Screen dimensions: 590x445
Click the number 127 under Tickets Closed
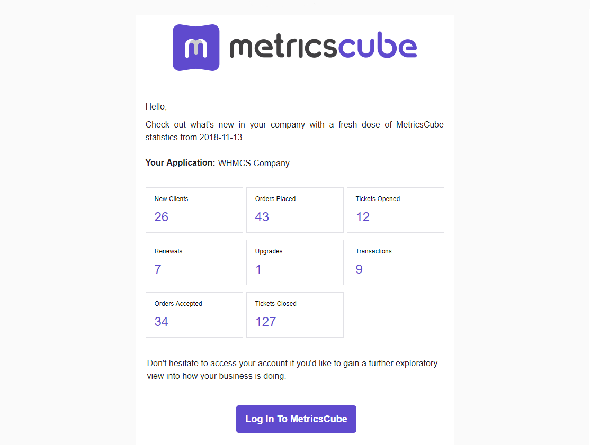pyautogui.click(x=266, y=322)
